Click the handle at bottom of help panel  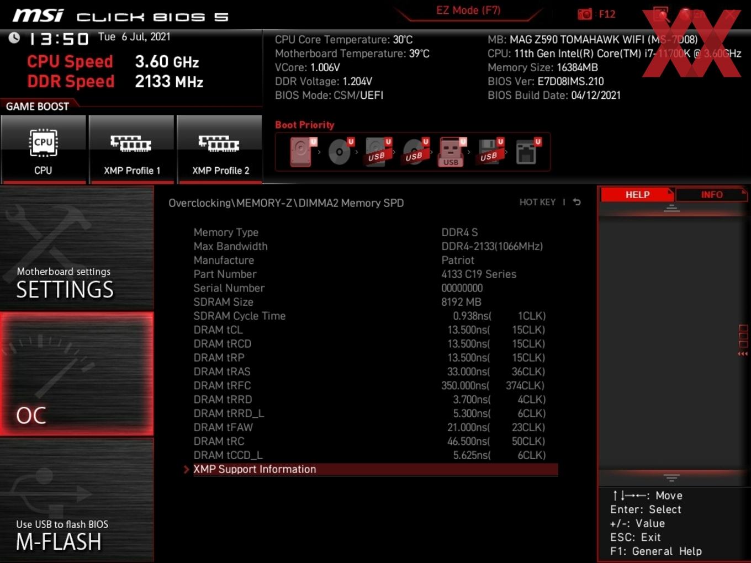pyautogui.click(x=671, y=477)
